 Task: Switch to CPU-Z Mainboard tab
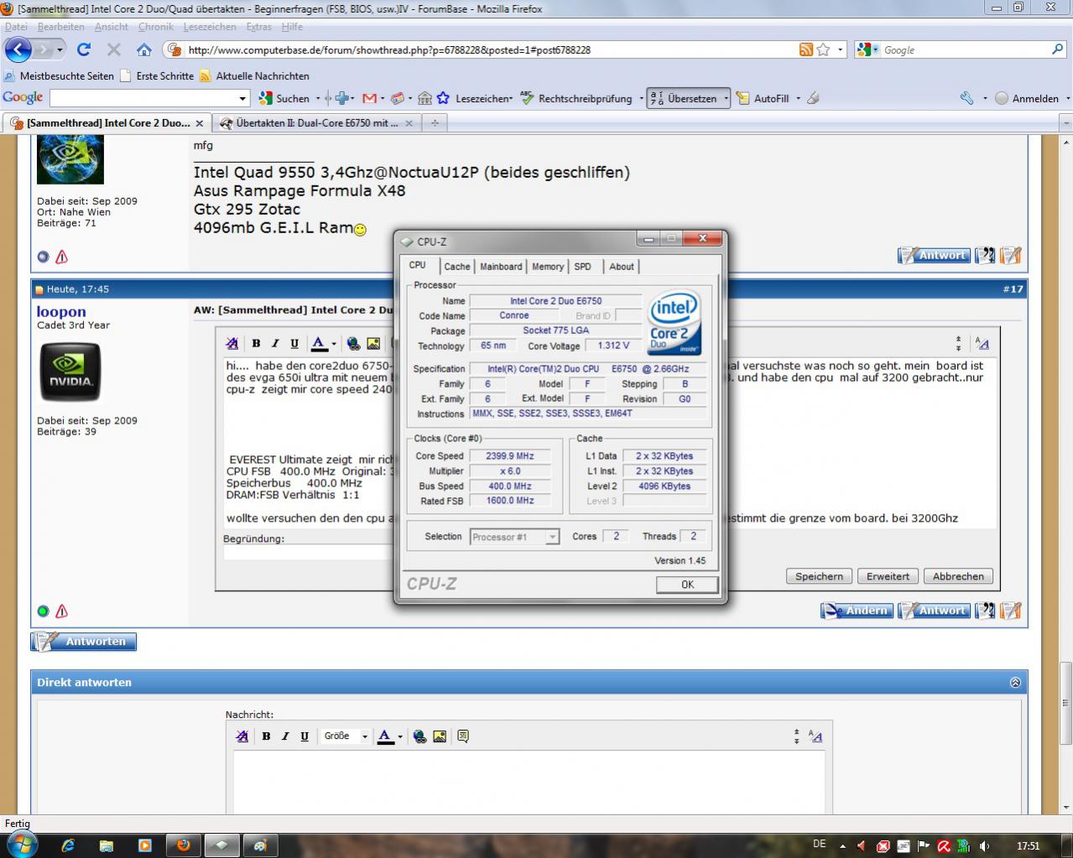501,266
